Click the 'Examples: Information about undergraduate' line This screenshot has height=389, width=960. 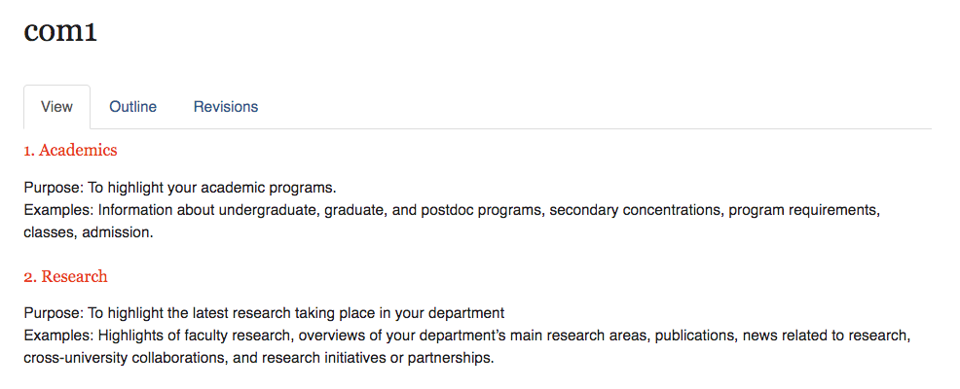(452, 210)
